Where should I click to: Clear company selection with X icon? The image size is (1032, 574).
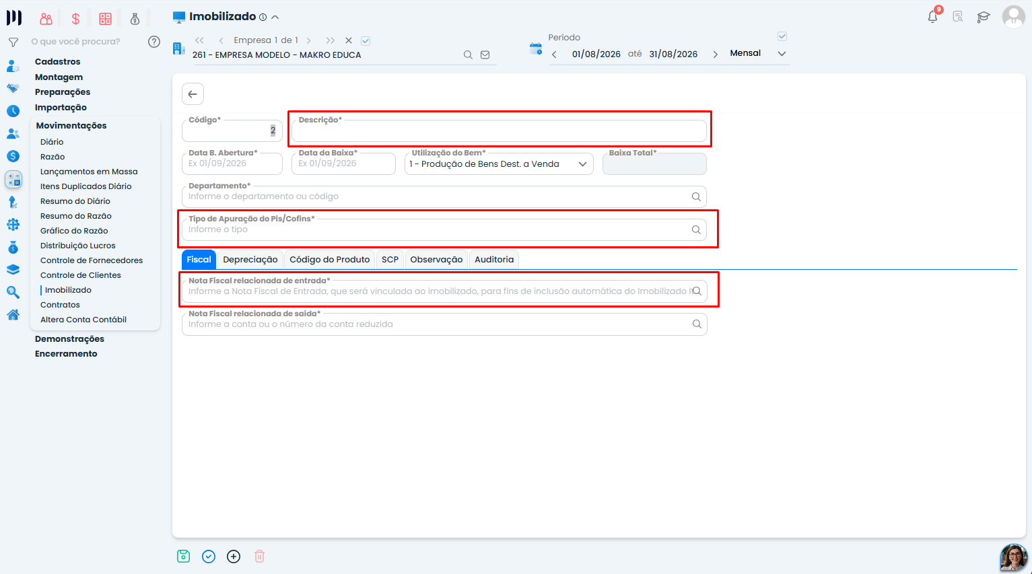[x=349, y=40]
